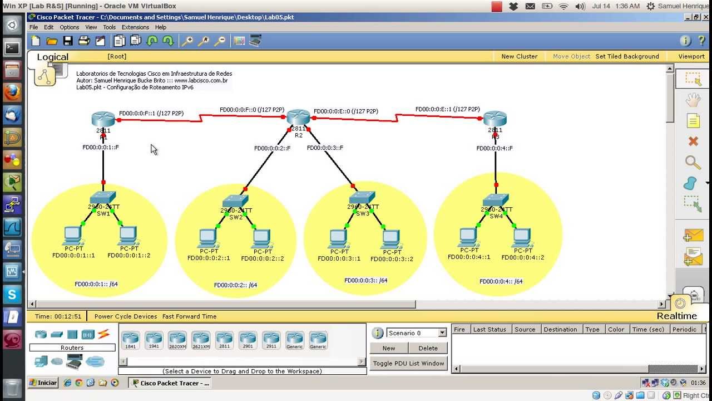Click Fast Forward Time
The width and height of the screenshot is (712, 401).
tap(189, 316)
